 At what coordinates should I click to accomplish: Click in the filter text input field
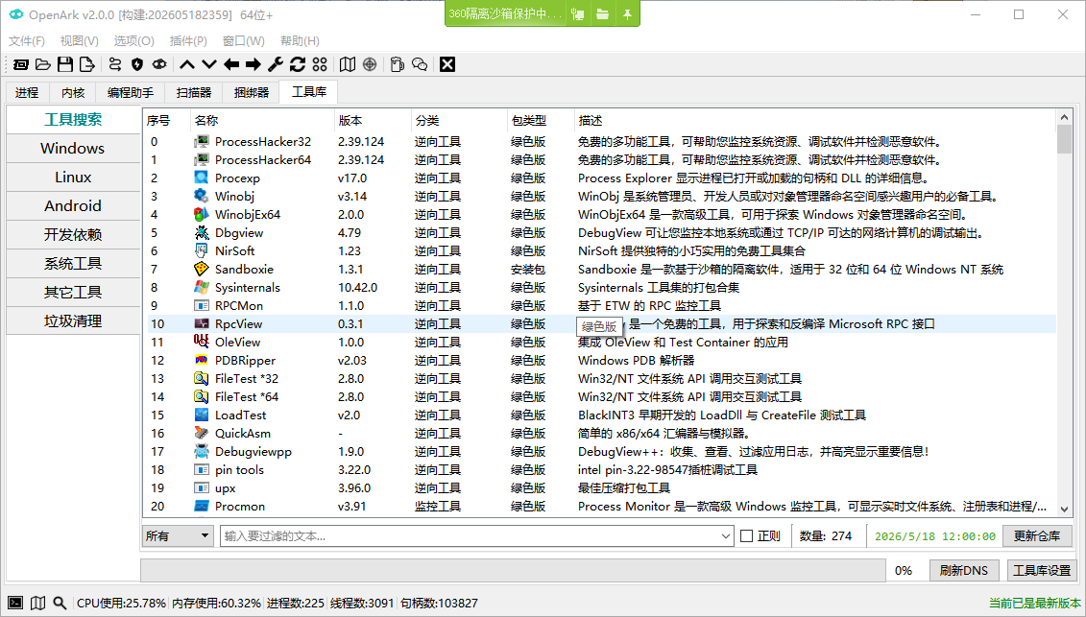pos(471,536)
